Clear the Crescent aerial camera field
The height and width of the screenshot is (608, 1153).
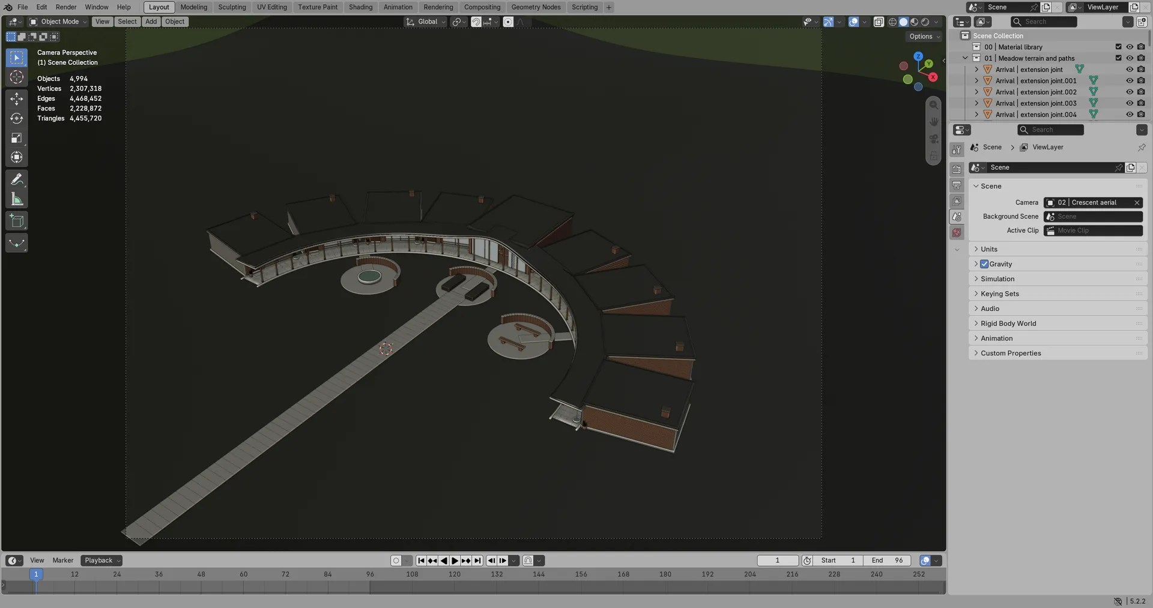tap(1137, 203)
